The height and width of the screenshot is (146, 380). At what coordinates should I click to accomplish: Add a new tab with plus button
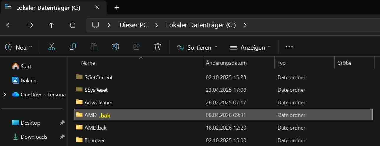point(117,8)
